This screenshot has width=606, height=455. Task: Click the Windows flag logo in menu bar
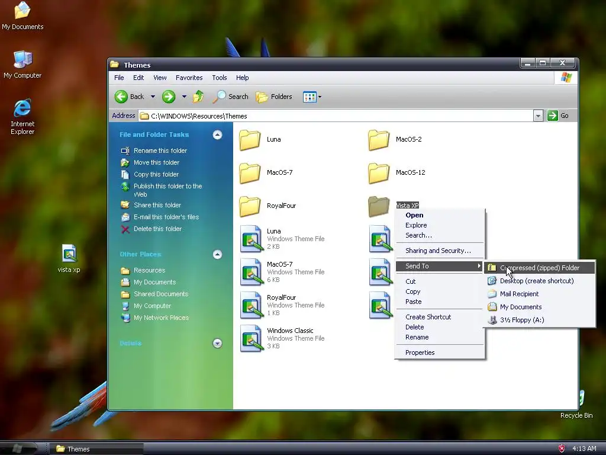tap(566, 78)
